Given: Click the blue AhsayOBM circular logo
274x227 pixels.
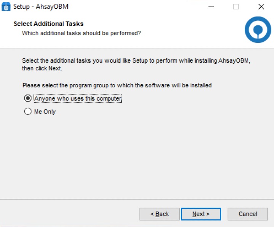Looking at the screenshot, I should click(258, 30).
